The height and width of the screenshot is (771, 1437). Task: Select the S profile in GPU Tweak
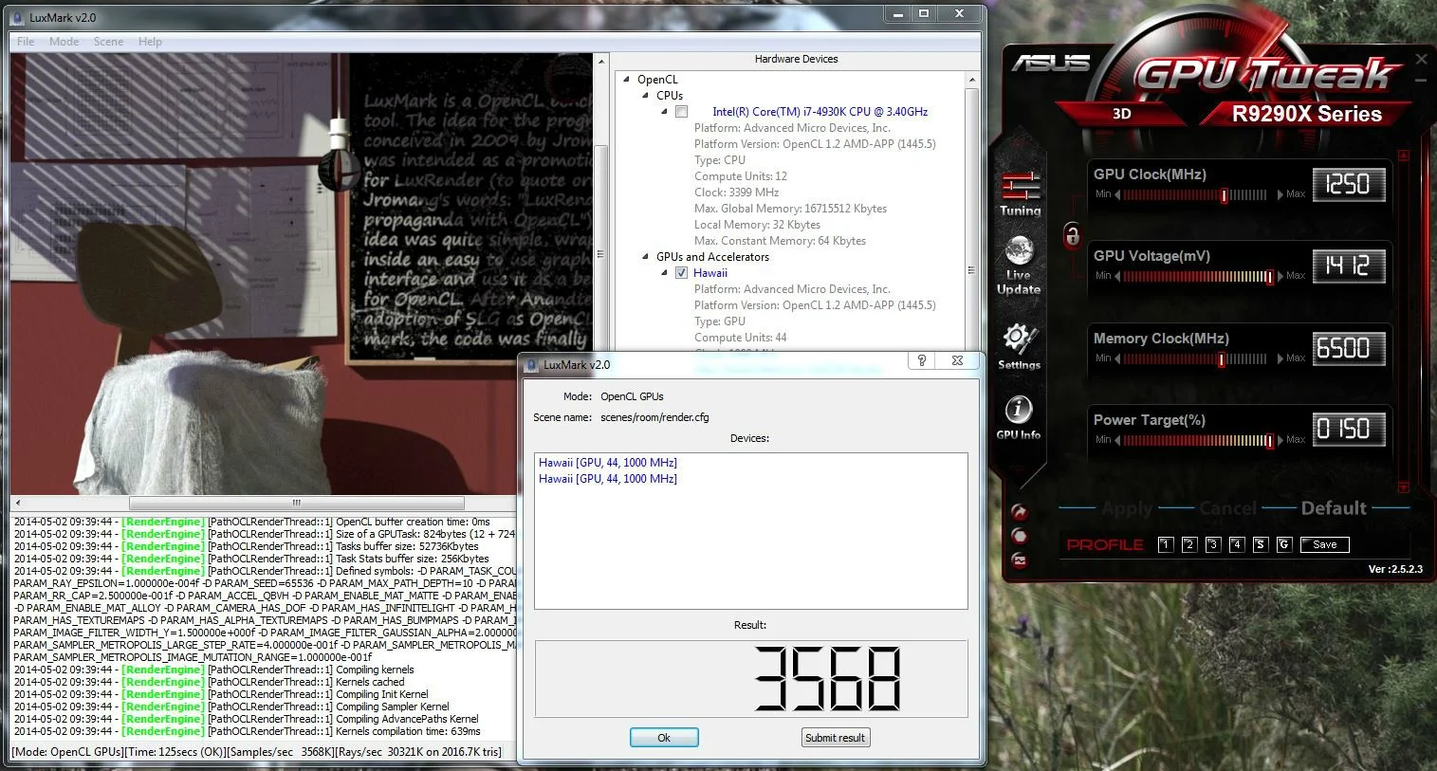click(1260, 544)
